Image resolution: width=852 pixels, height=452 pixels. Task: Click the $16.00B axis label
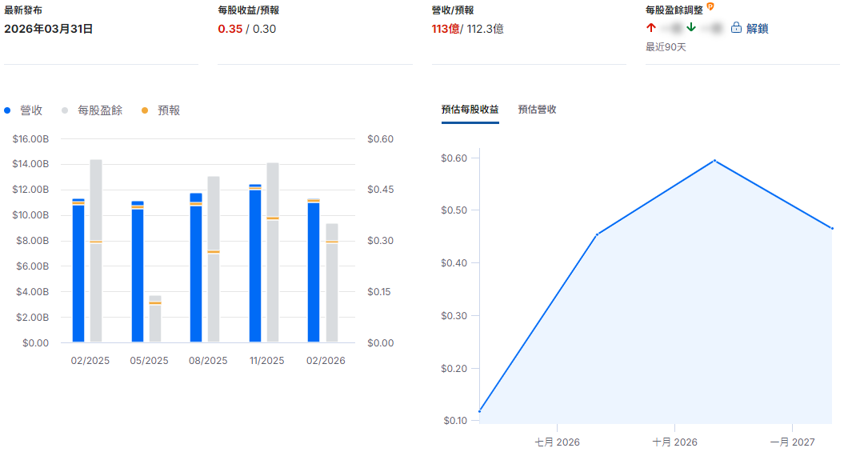click(x=30, y=139)
